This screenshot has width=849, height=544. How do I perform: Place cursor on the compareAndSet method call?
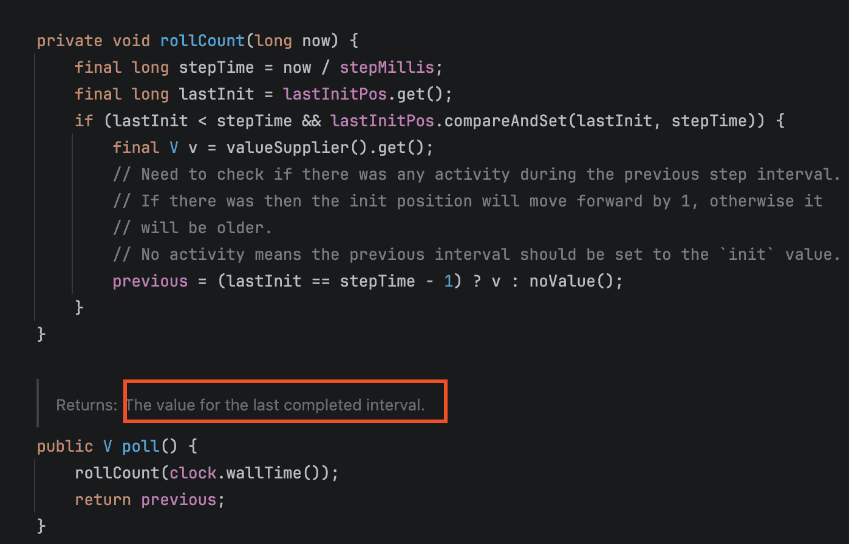point(505,121)
